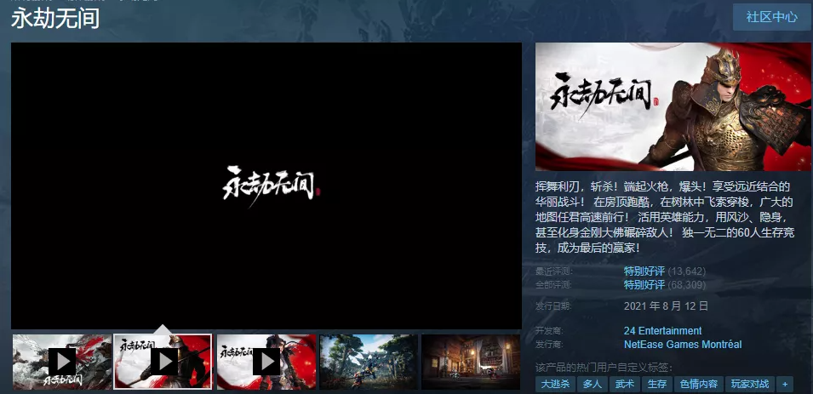Play the third trailer thumbnail with dark warrior
The image size is (813, 394).
[x=266, y=362]
